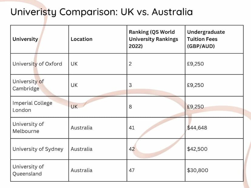The image size is (251, 188).
Task: Click the Undergraduate Tuition Fees header cell
Action: [214, 39]
